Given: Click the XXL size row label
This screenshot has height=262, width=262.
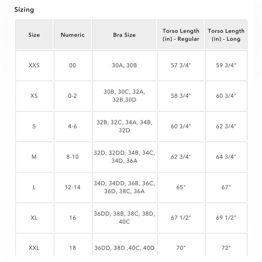Looking at the screenshot, I should [x=34, y=248].
